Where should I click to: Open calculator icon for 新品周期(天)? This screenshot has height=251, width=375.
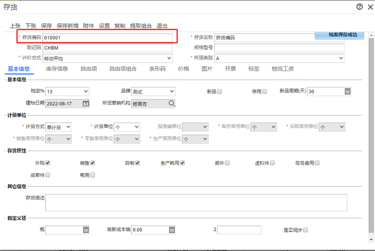pos(347,91)
